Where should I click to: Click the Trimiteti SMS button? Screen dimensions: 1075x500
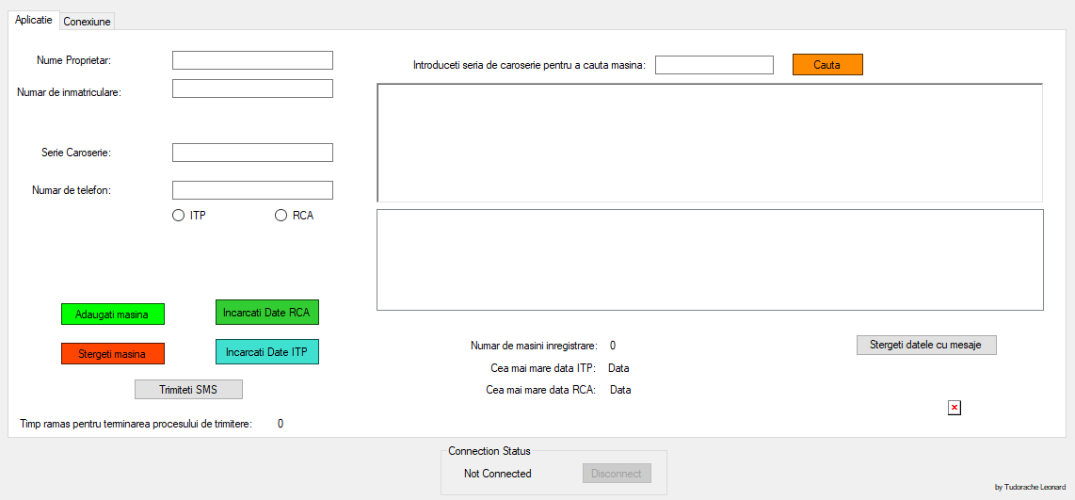tap(188, 390)
